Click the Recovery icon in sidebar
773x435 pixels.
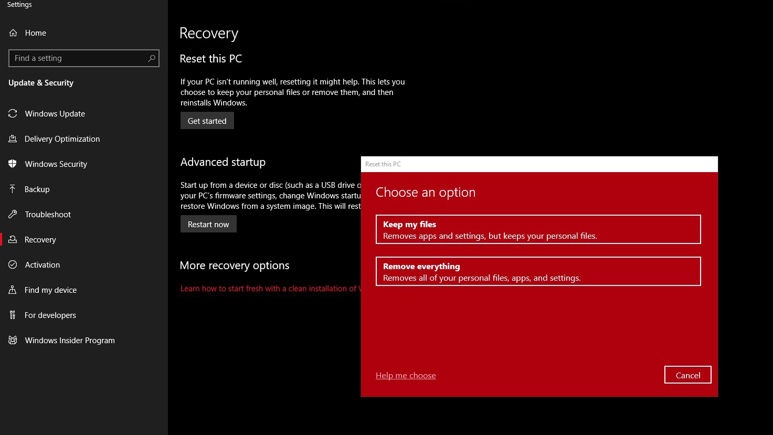click(13, 240)
